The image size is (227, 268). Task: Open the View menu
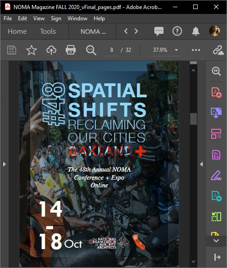(39, 18)
